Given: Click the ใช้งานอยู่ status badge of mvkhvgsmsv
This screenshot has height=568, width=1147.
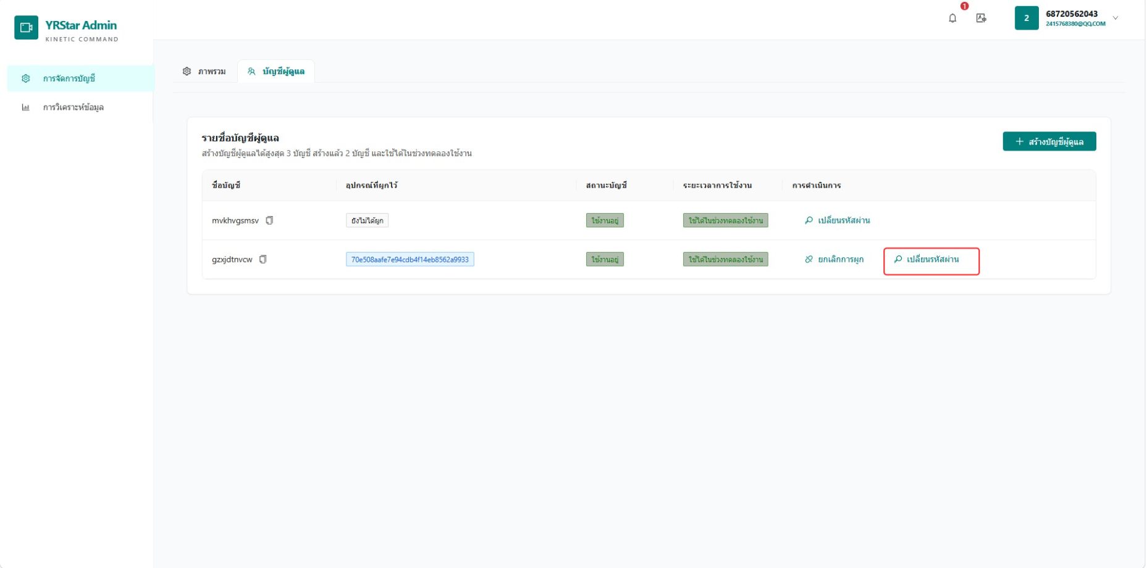Looking at the screenshot, I should click(605, 220).
